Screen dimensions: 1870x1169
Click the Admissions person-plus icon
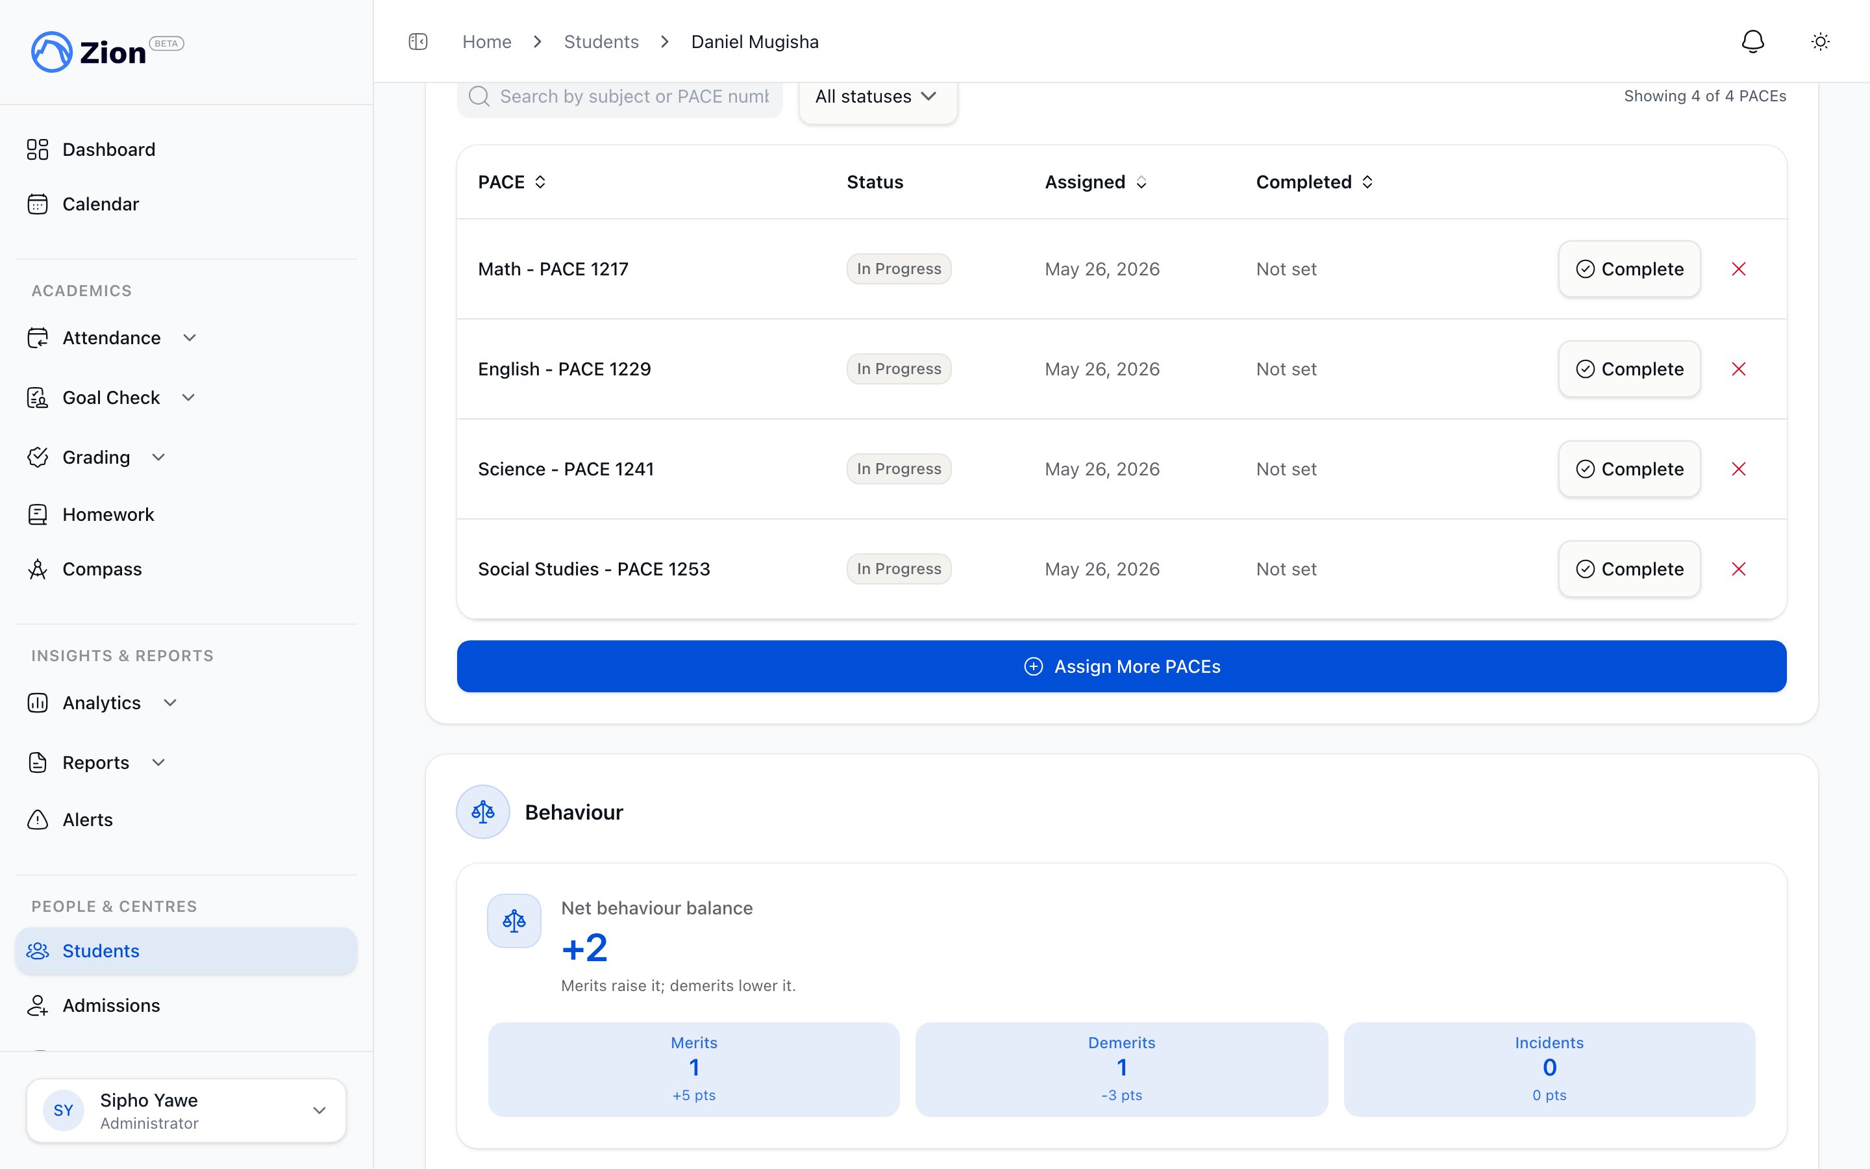pos(37,1005)
